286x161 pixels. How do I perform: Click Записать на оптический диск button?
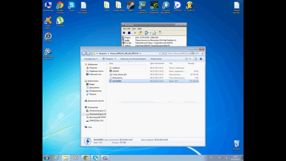point(133,59)
